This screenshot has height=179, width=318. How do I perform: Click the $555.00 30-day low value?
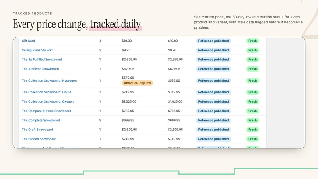coord(174,81)
